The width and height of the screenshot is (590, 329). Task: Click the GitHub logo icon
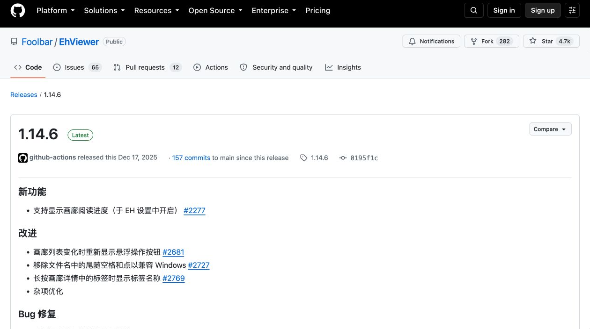[x=18, y=10]
